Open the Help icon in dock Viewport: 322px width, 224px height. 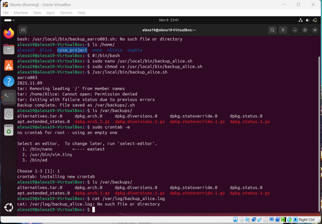click(x=9, y=81)
